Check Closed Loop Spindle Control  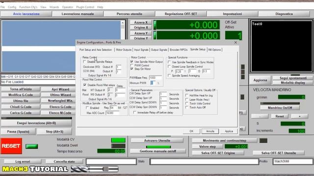click(x=169, y=66)
